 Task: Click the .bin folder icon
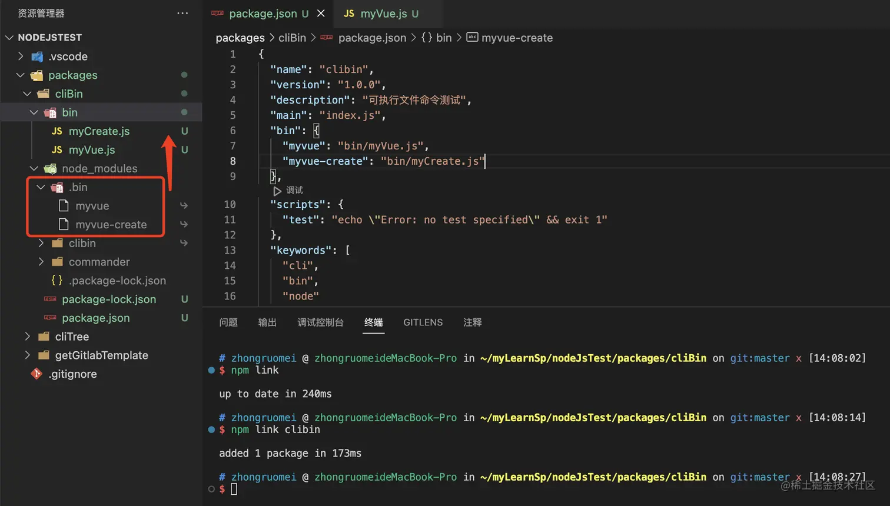(57, 187)
